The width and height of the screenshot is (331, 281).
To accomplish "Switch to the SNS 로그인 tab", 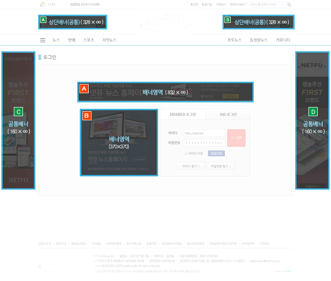I will click(228, 114).
